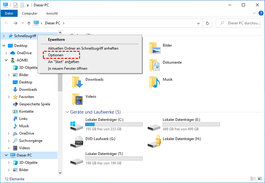This screenshot has width=265, height=183.
Task: Expand the ribbon with the chevron
Action: (254, 13)
